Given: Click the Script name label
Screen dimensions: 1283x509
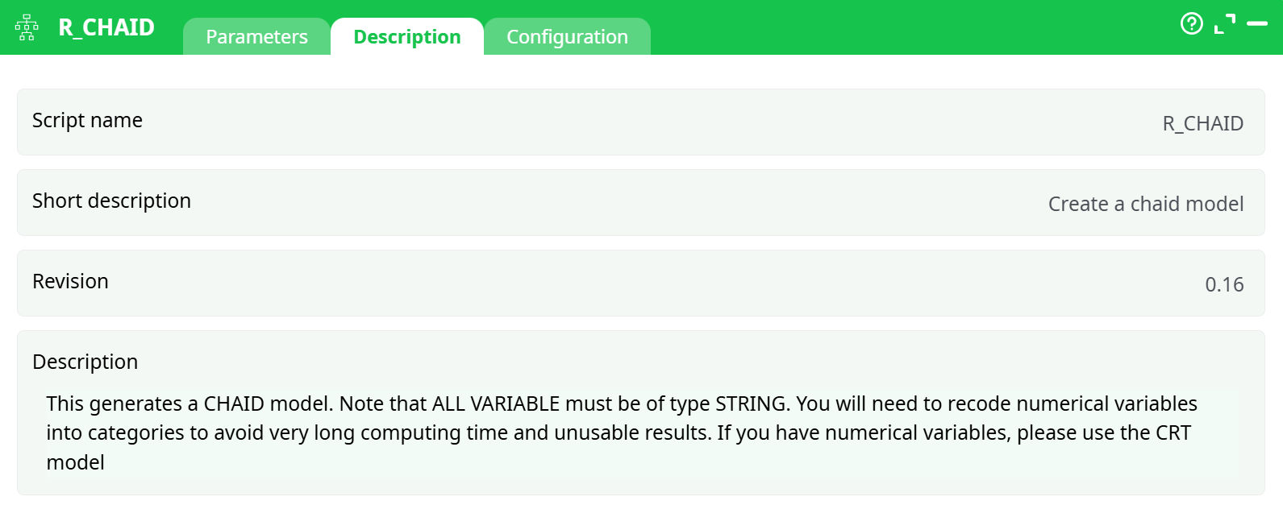Looking at the screenshot, I should click(87, 121).
